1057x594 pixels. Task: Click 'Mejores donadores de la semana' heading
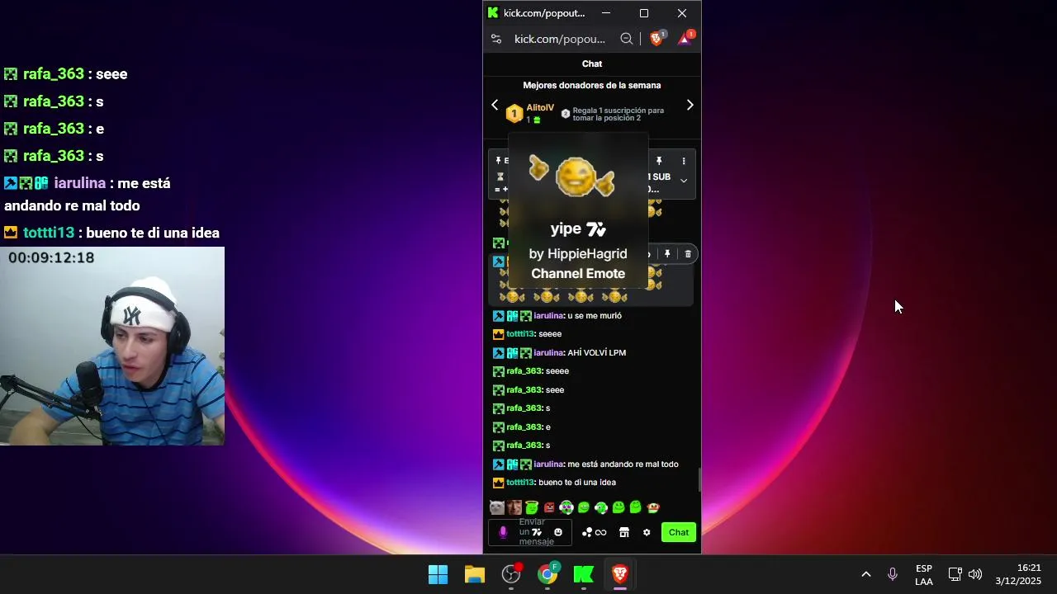[x=592, y=85]
